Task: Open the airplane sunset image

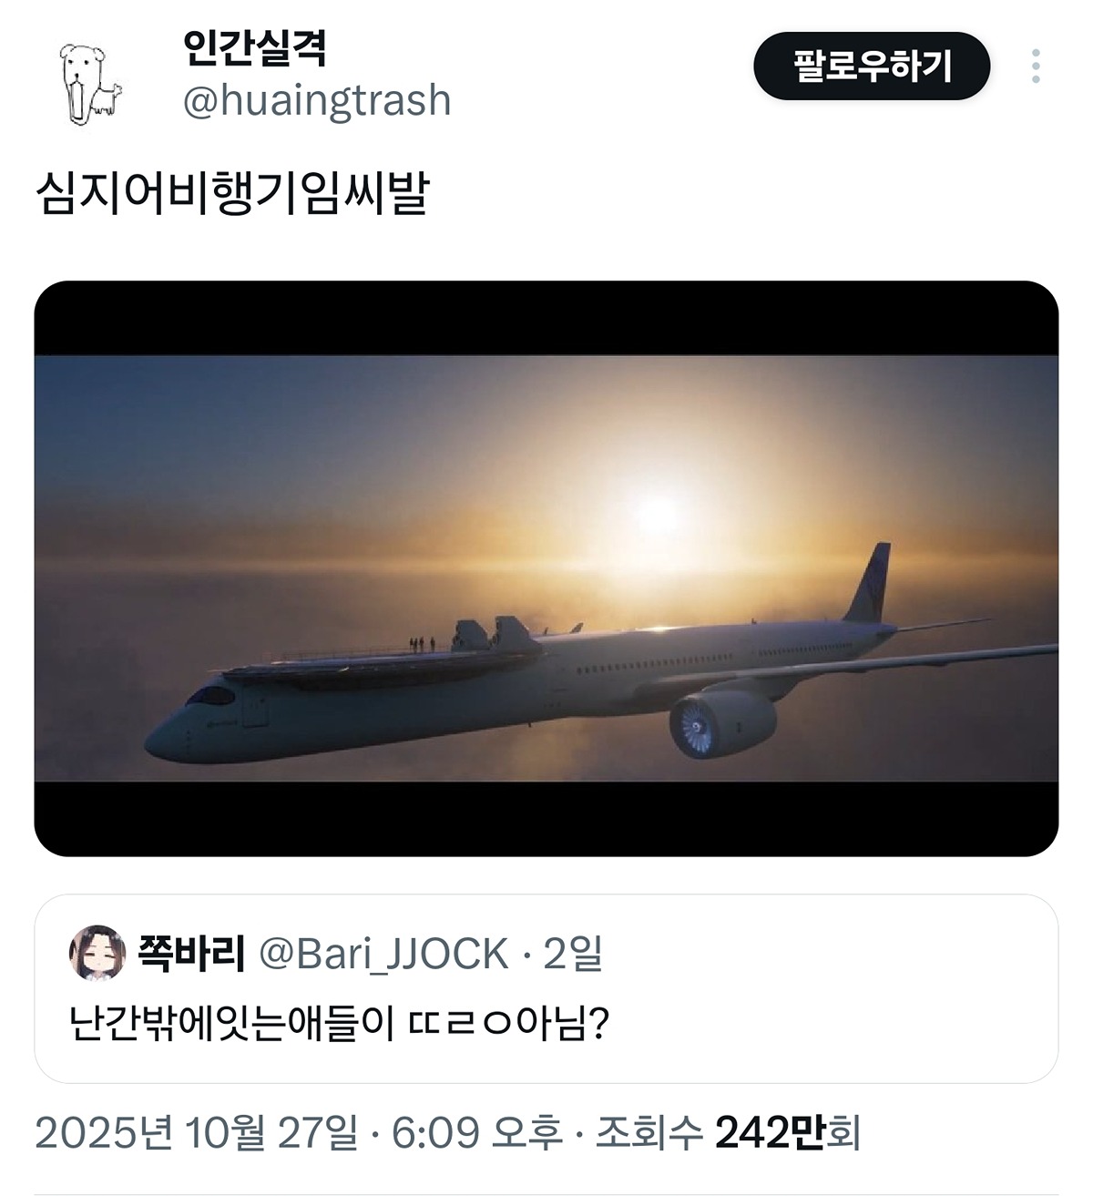Action: pos(546,568)
